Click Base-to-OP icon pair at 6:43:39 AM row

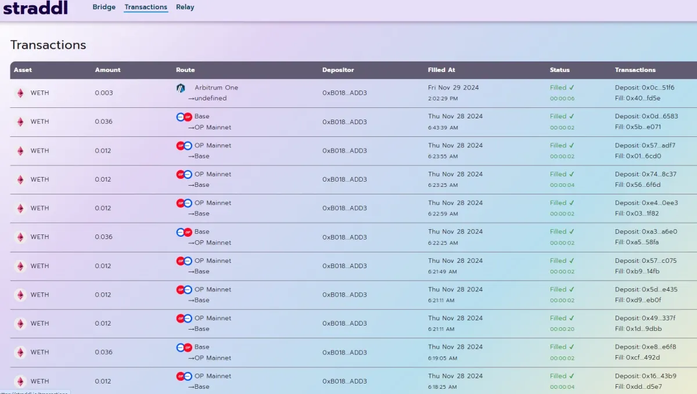[184, 117]
